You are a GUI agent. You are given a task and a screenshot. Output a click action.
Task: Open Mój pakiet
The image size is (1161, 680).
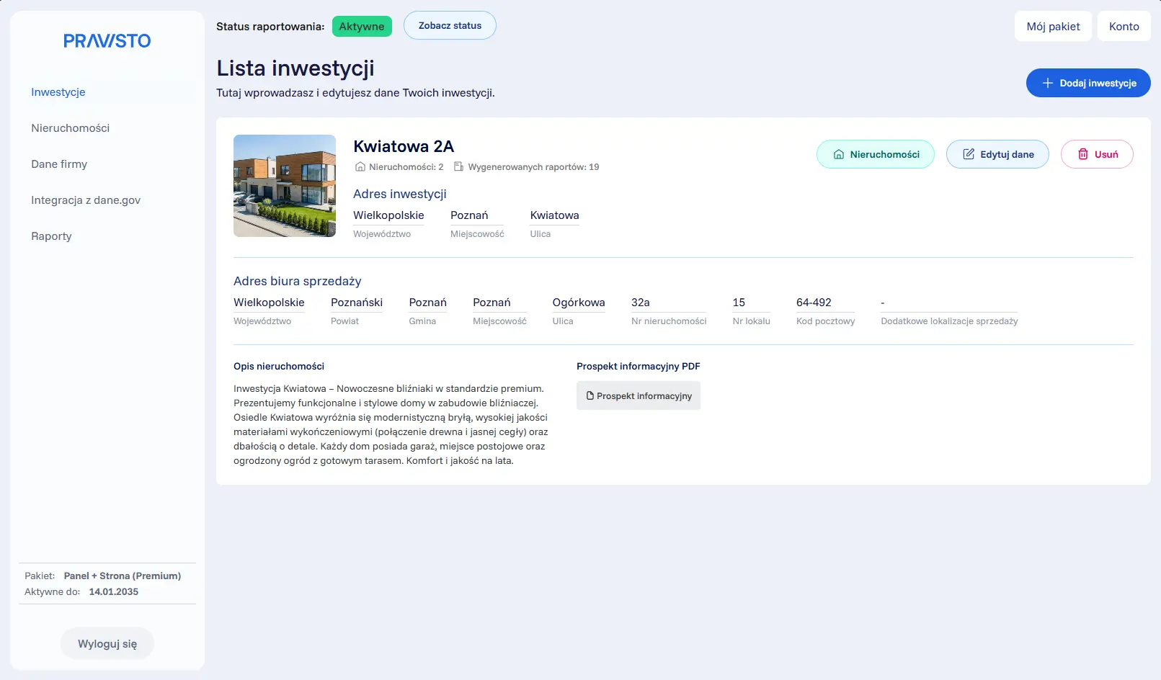pyautogui.click(x=1052, y=26)
